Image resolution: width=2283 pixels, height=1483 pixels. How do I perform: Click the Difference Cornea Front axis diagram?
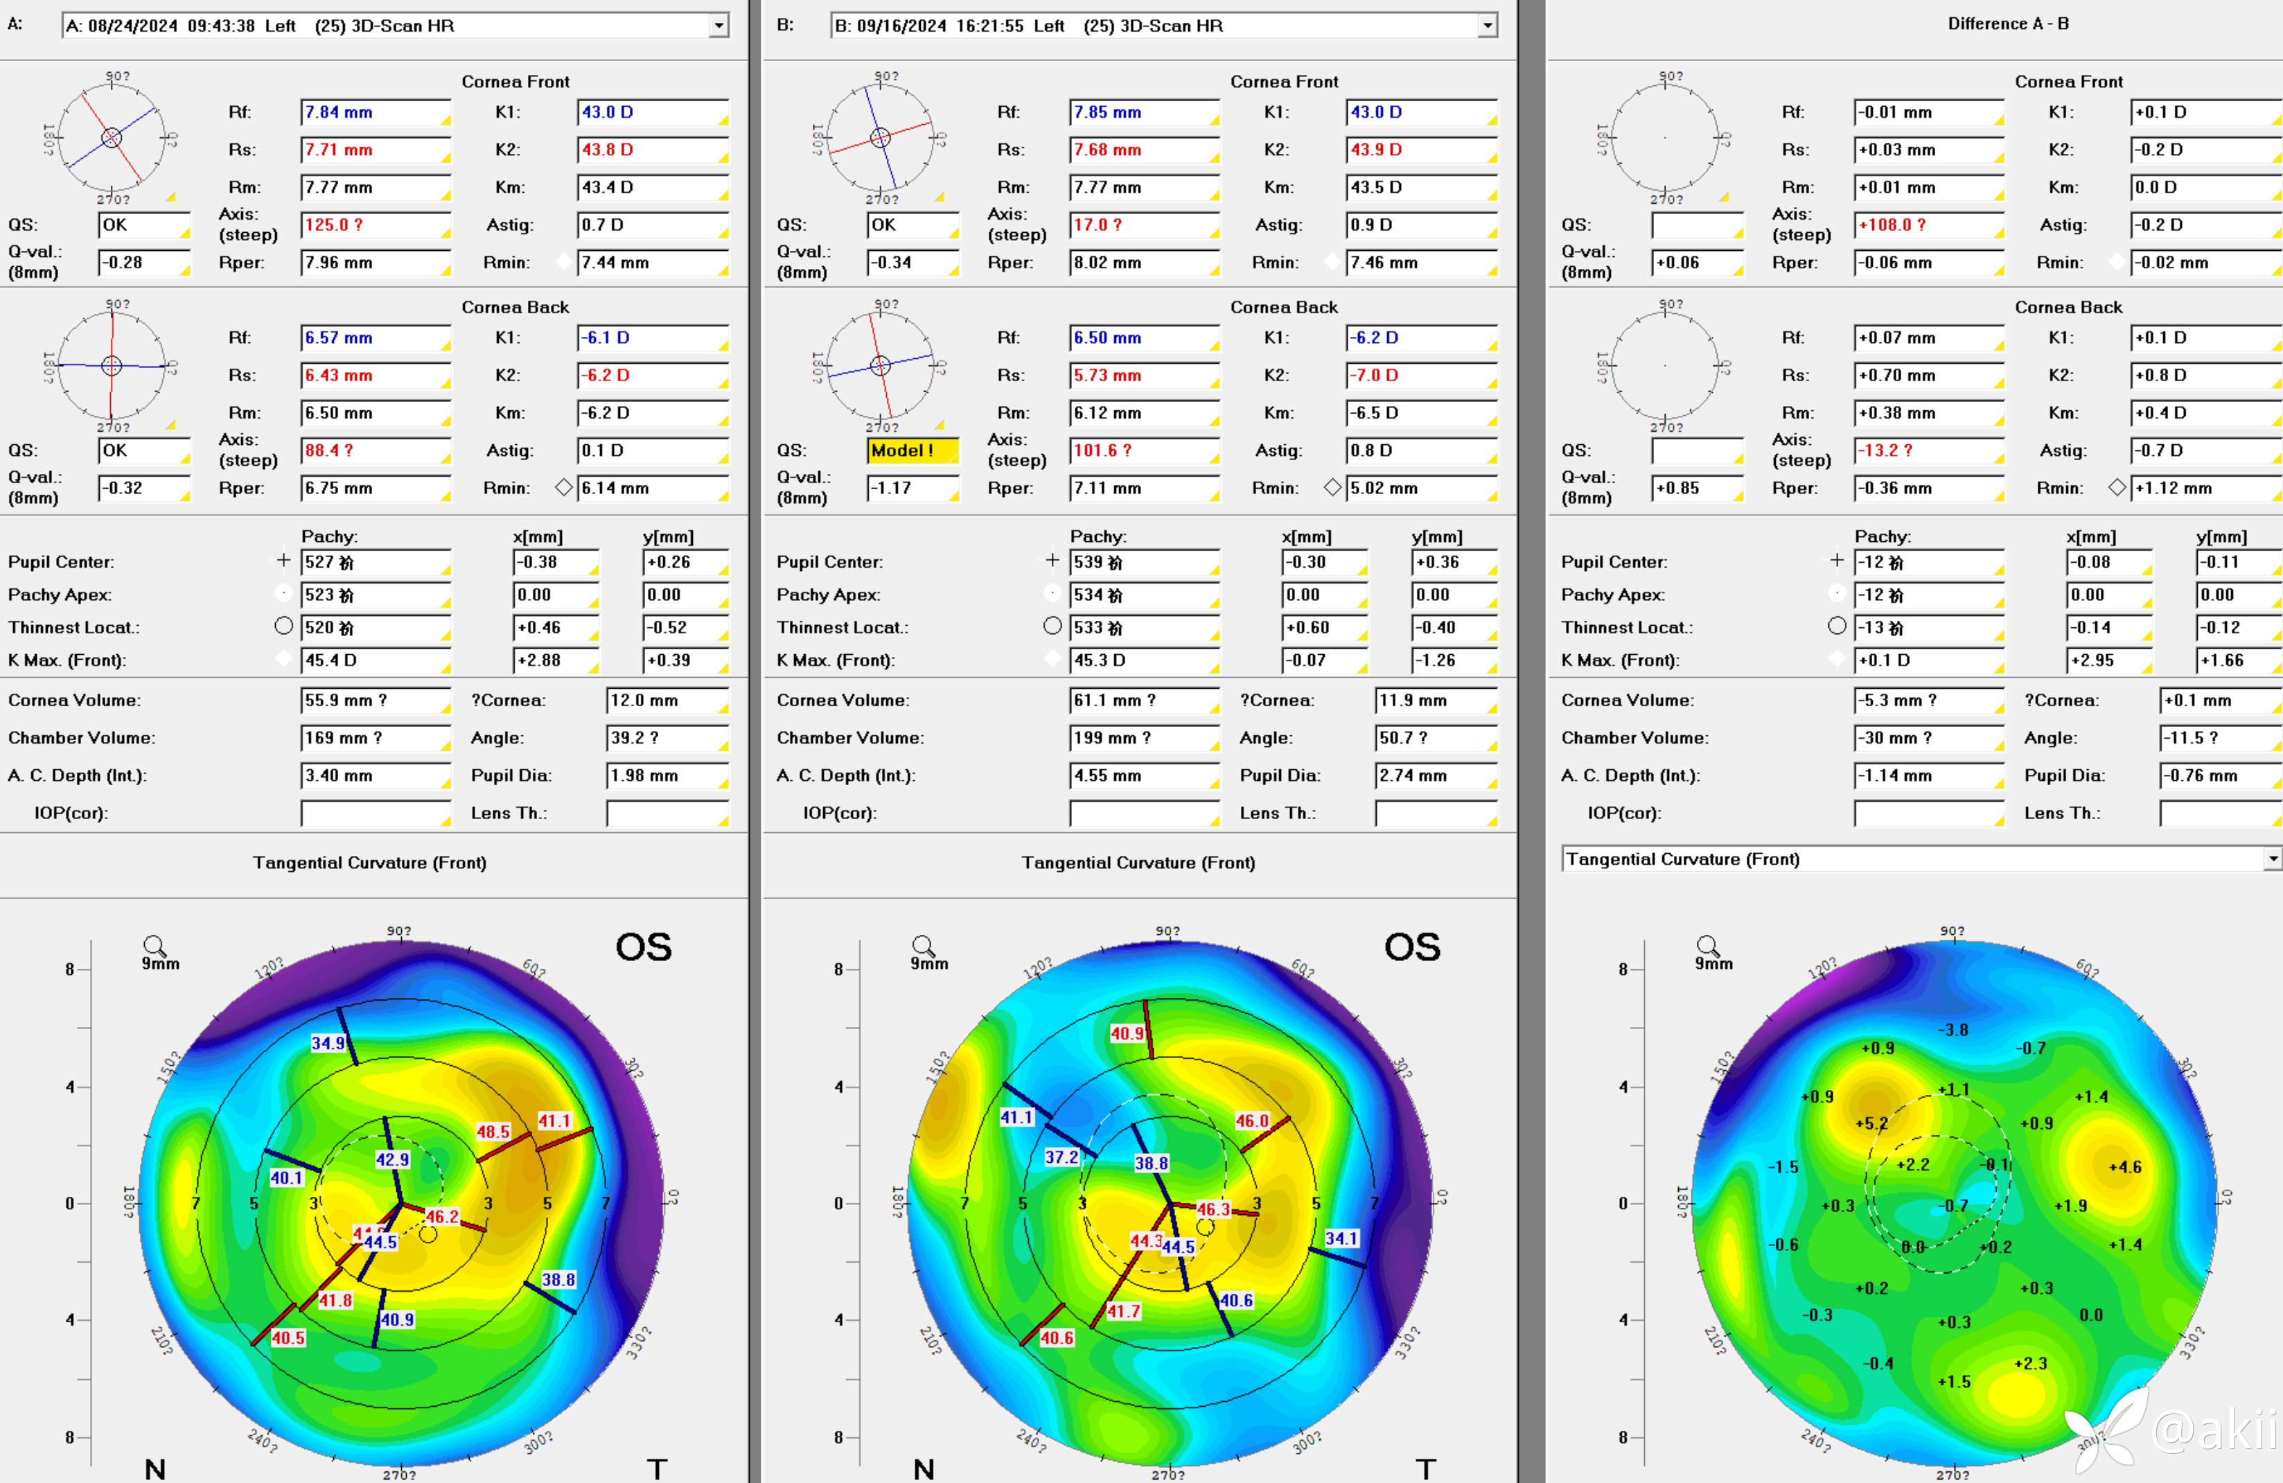click(x=1665, y=138)
